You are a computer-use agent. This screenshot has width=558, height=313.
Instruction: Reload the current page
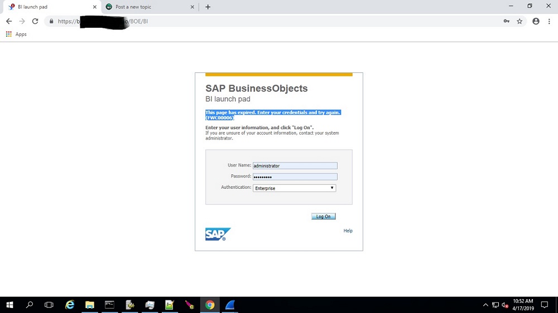tap(35, 21)
